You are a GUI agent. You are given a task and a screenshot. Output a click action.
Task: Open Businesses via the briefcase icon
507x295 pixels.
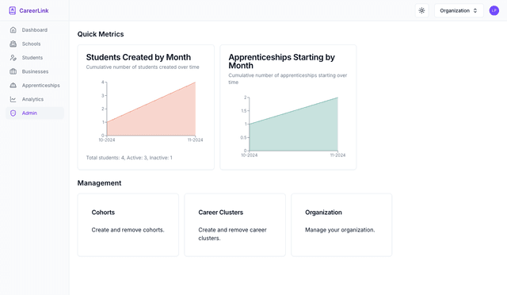[x=13, y=71]
